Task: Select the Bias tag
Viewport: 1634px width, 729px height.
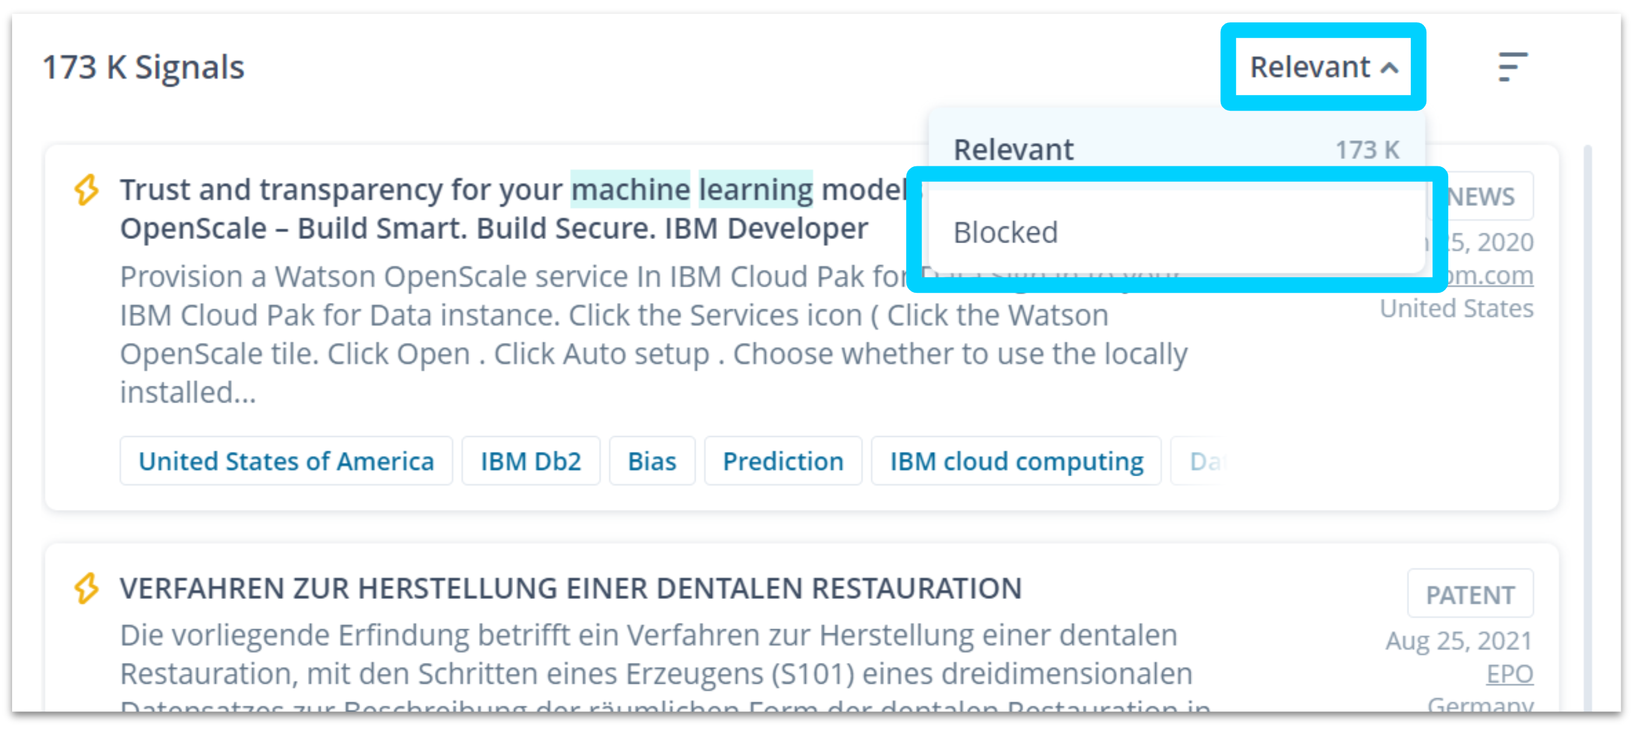Action: pyautogui.click(x=652, y=461)
